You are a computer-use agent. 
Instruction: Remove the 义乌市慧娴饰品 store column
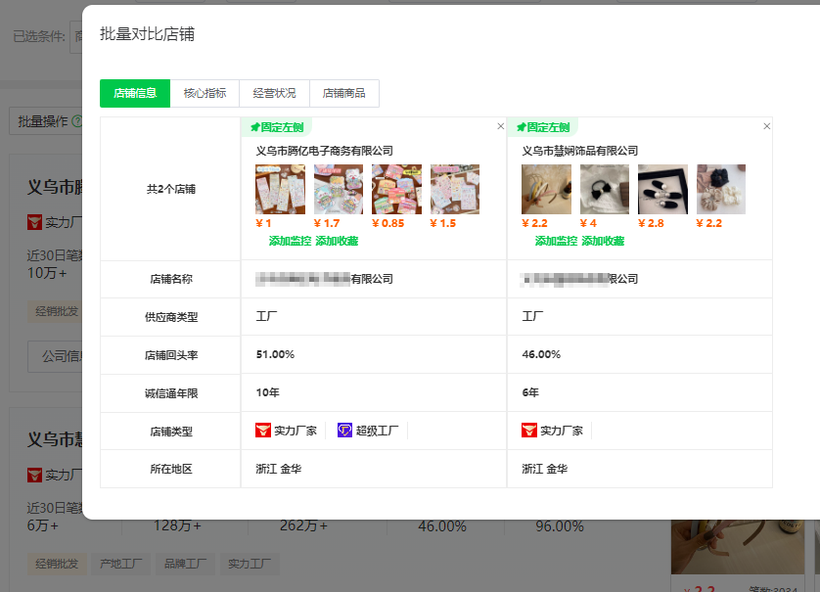coord(766,126)
